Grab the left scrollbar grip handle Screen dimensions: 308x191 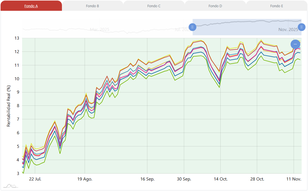[192, 27]
